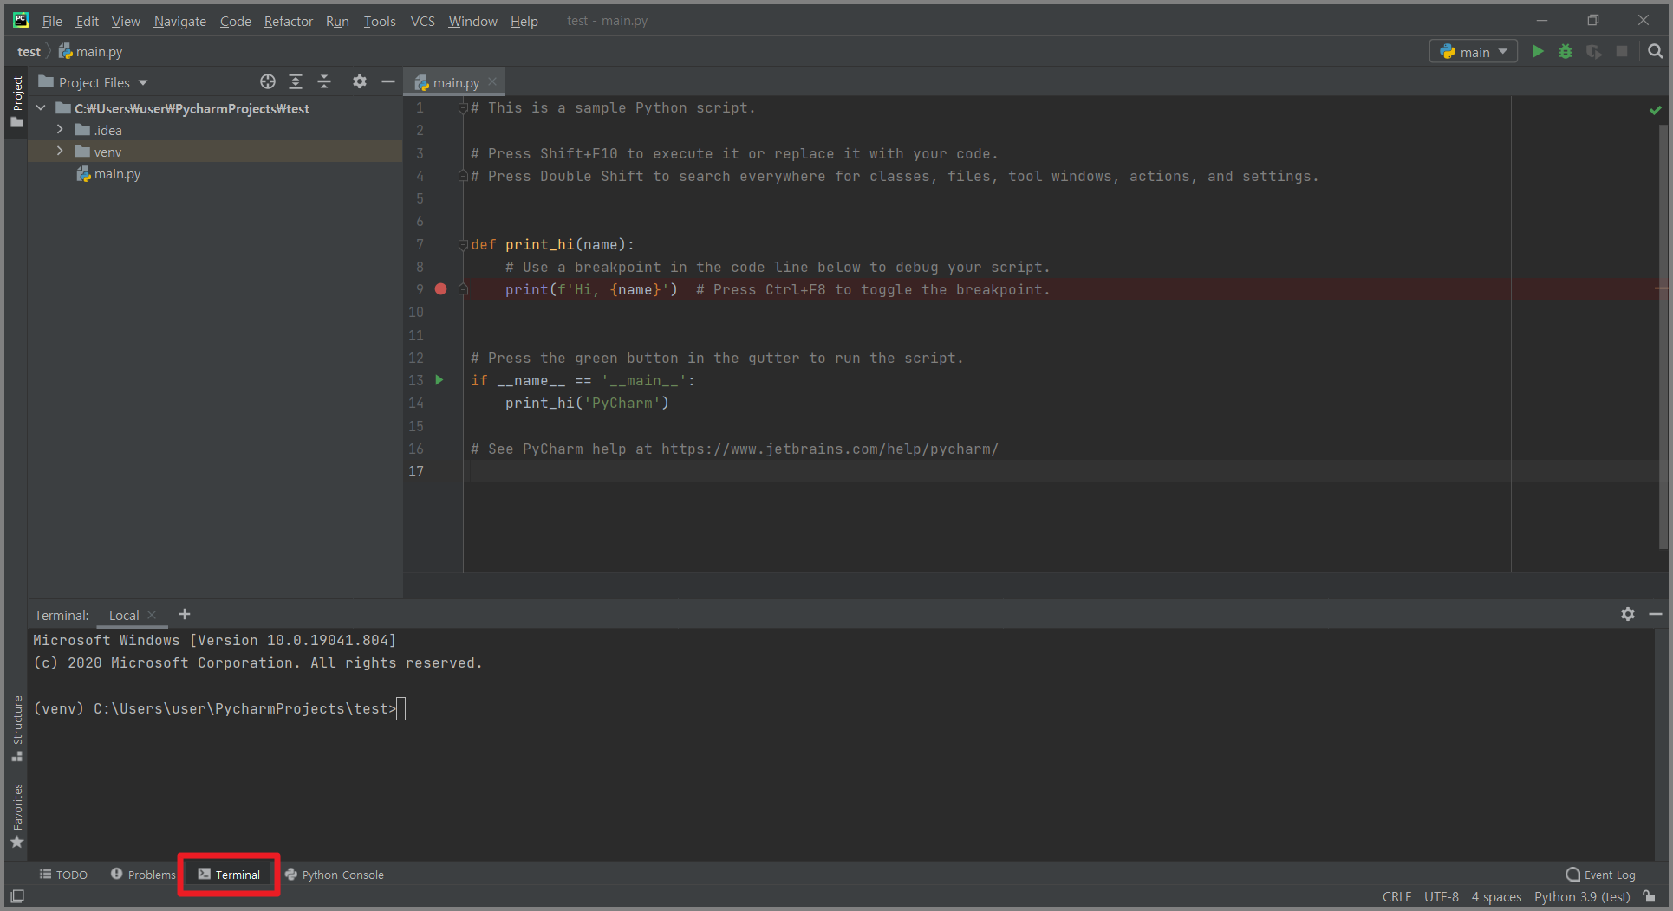Hide the Project Files panel
Screen dimensions: 1673x911
pyautogui.click(x=388, y=81)
